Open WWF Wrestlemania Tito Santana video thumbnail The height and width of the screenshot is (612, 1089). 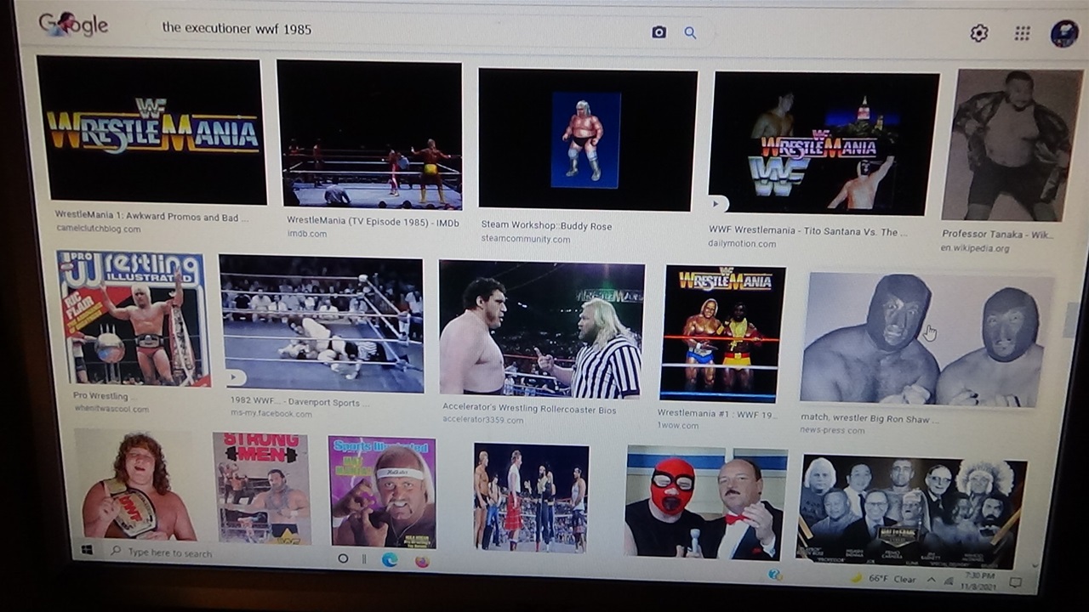pos(824,144)
